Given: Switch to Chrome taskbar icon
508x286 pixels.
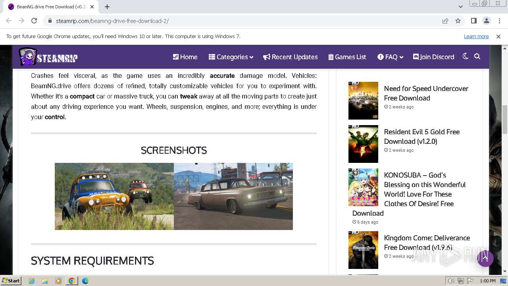Looking at the screenshot, I should 71,281.
